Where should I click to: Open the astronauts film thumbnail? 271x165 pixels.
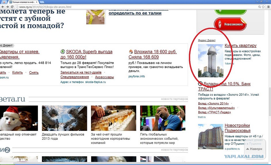65,118
